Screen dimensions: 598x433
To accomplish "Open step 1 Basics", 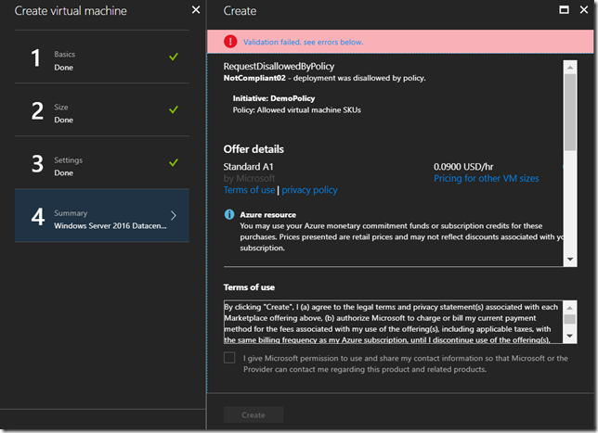I will pos(102,57).
